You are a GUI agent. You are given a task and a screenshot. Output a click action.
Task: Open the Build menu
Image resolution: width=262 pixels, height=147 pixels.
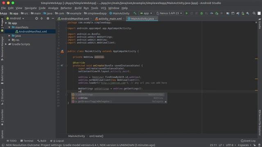tap(78, 8)
